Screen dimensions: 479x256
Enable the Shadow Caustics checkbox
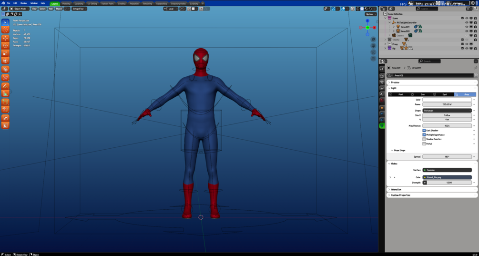click(x=424, y=139)
